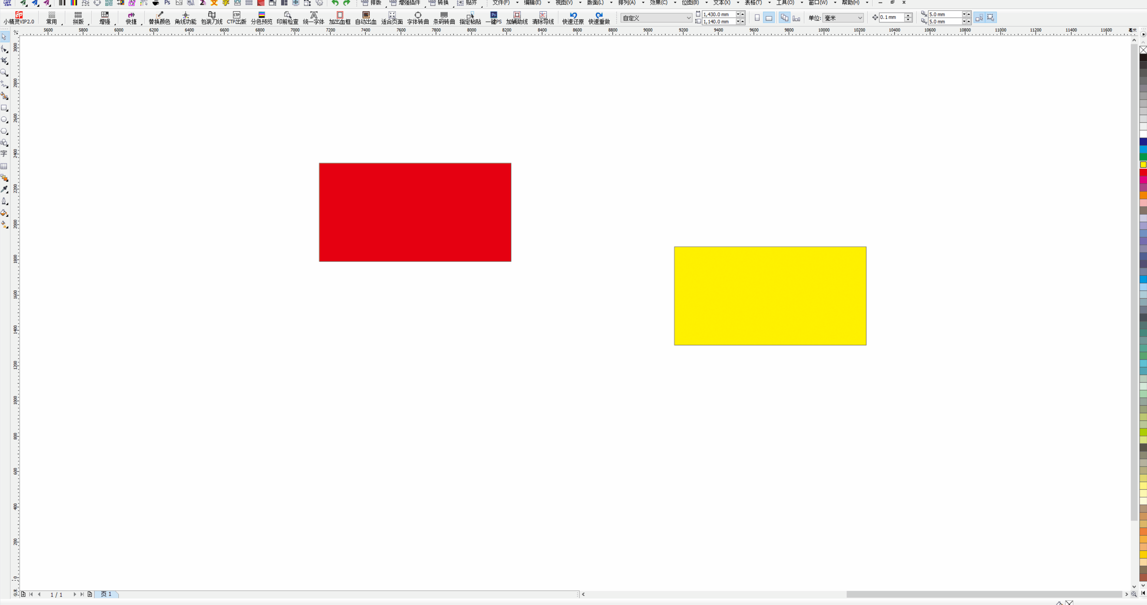Viewport: 1147px width, 605px height.
Task: Open the 单位 毫米 units dropdown
Action: [843, 18]
